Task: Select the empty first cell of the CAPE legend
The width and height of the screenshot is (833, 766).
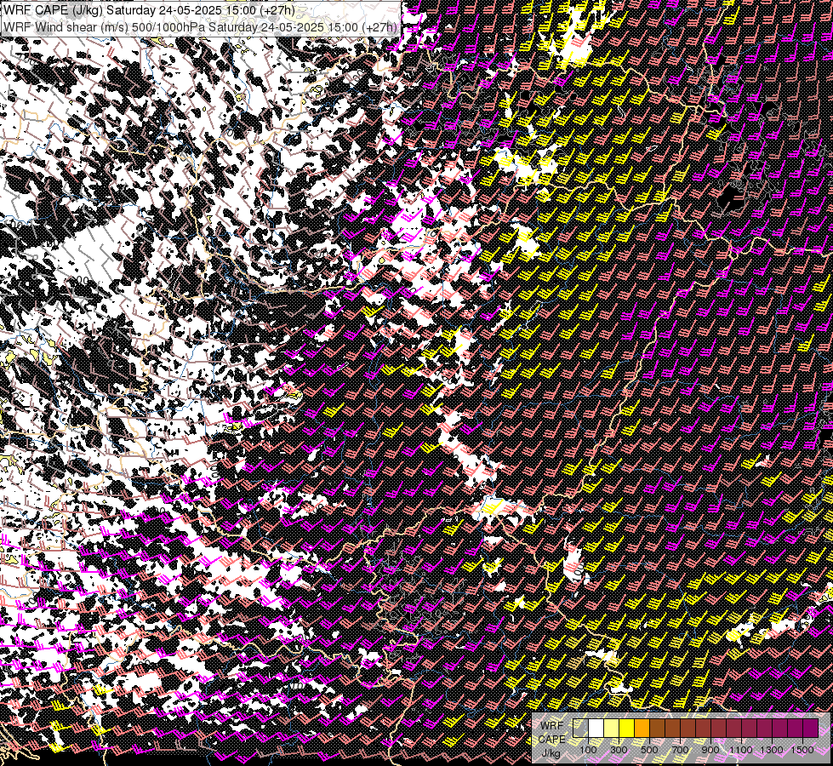Action: pyautogui.click(x=580, y=728)
